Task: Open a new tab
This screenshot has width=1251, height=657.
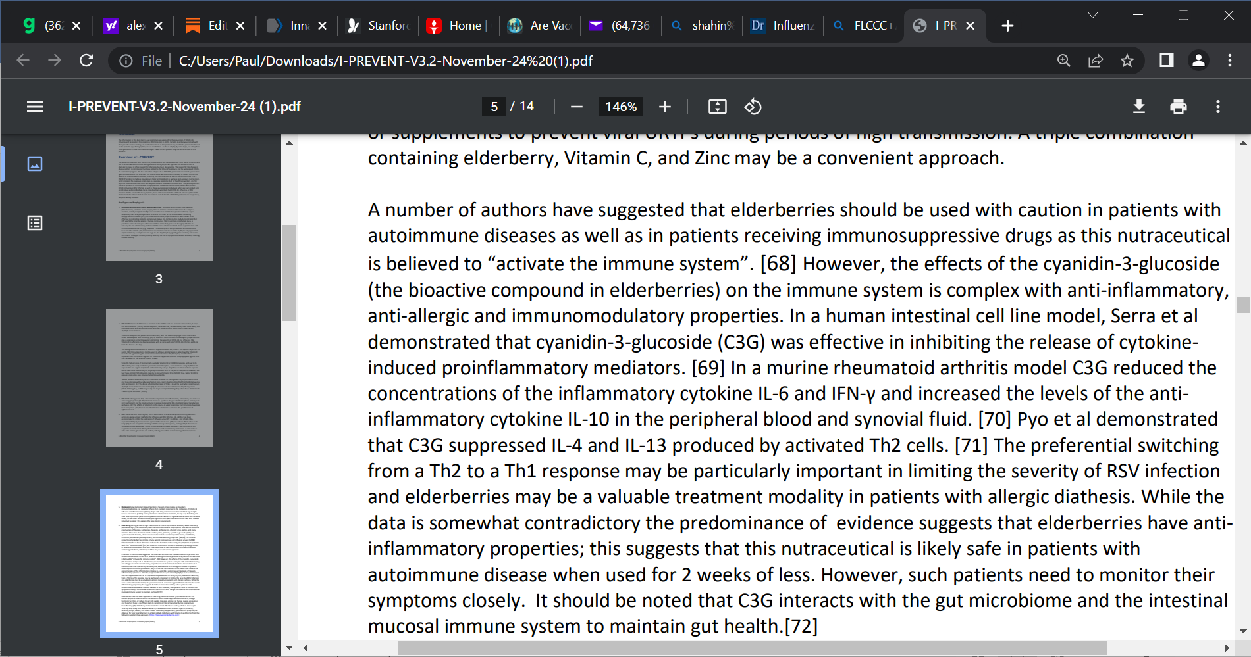Action: pyautogui.click(x=1007, y=26)
